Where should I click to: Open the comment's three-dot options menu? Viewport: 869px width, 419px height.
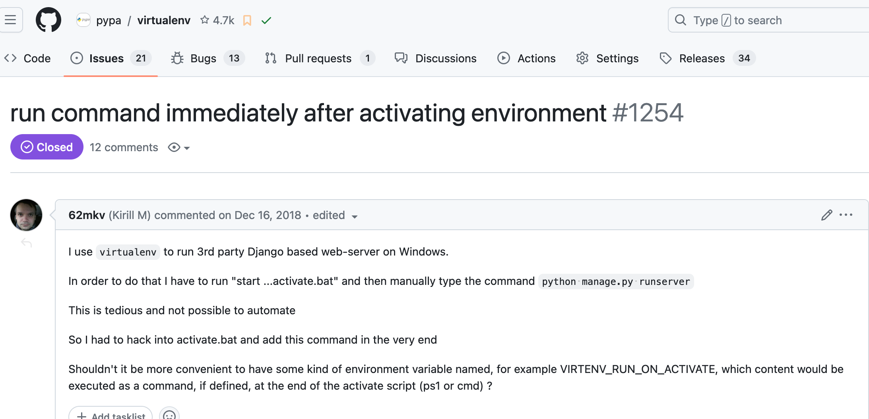(x=846, y=215)
